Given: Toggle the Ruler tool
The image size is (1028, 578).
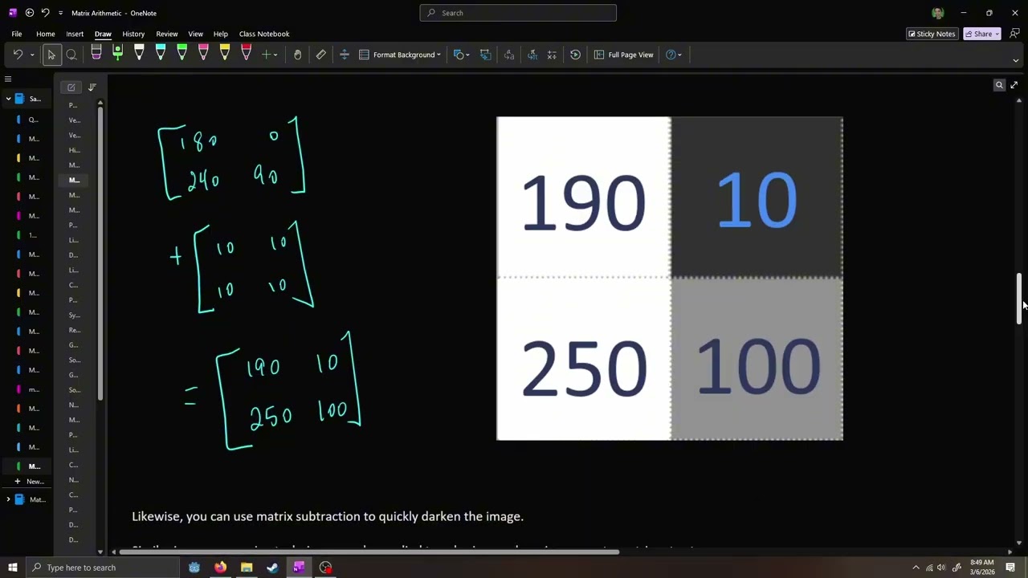Looking at the screenshot, I should 321,55.
